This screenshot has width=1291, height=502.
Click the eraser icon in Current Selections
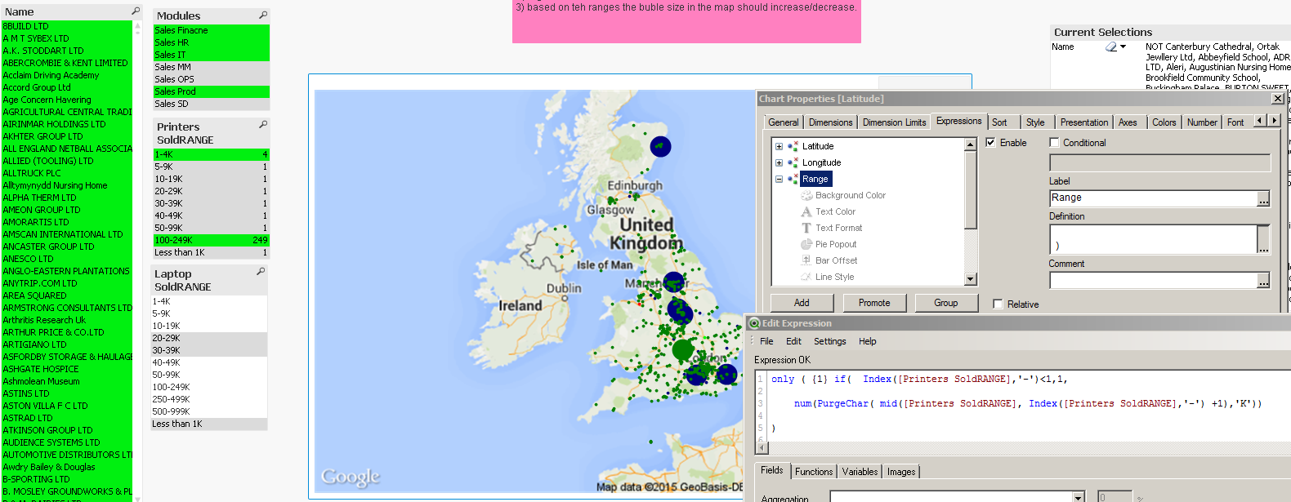(x=1111, y=47)
